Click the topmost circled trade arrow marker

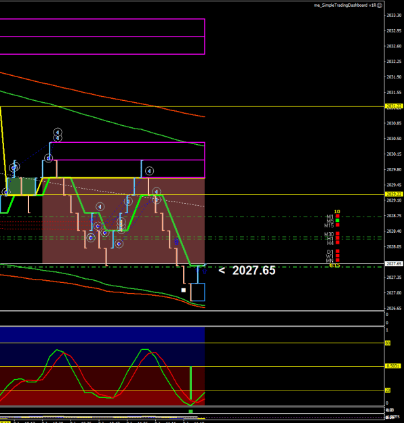click(58, 132)
